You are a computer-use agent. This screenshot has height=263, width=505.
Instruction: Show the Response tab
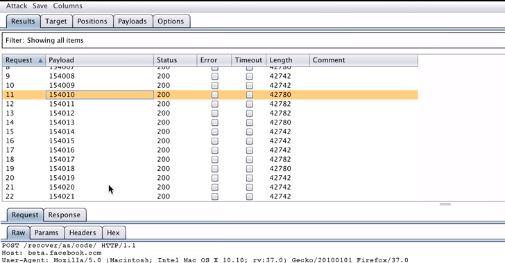click(x=65, y=215)
